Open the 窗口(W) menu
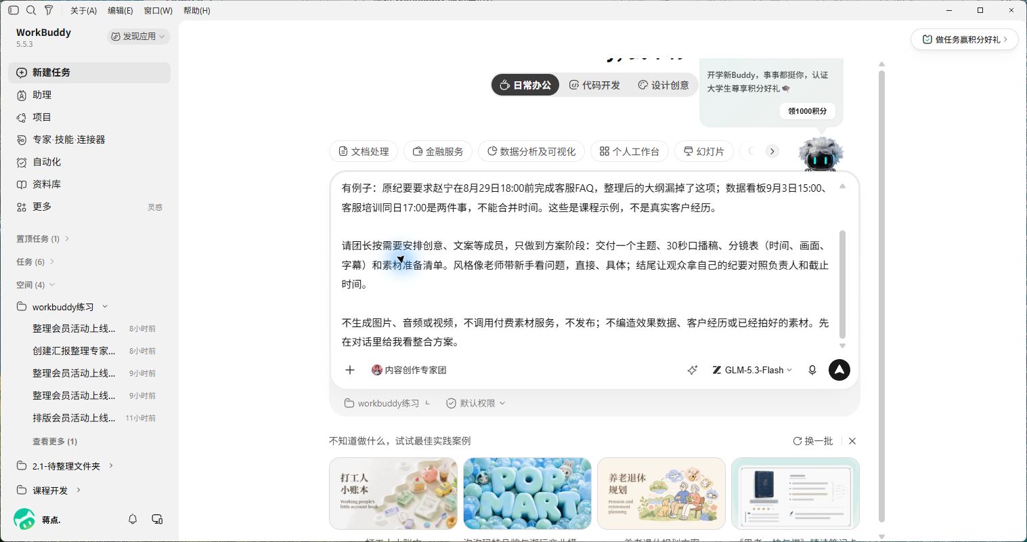Screen dimensions: 1027x542 158,10
